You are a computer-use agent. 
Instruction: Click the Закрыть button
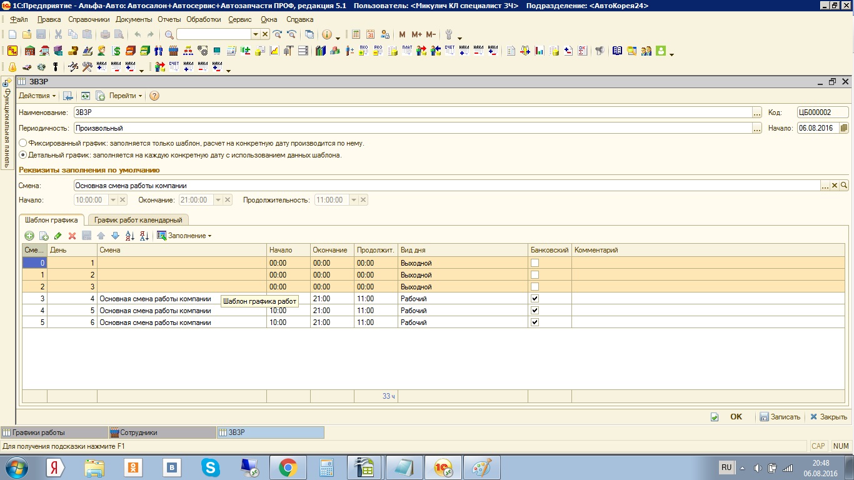pyautogui.click(x=828, y=417)
